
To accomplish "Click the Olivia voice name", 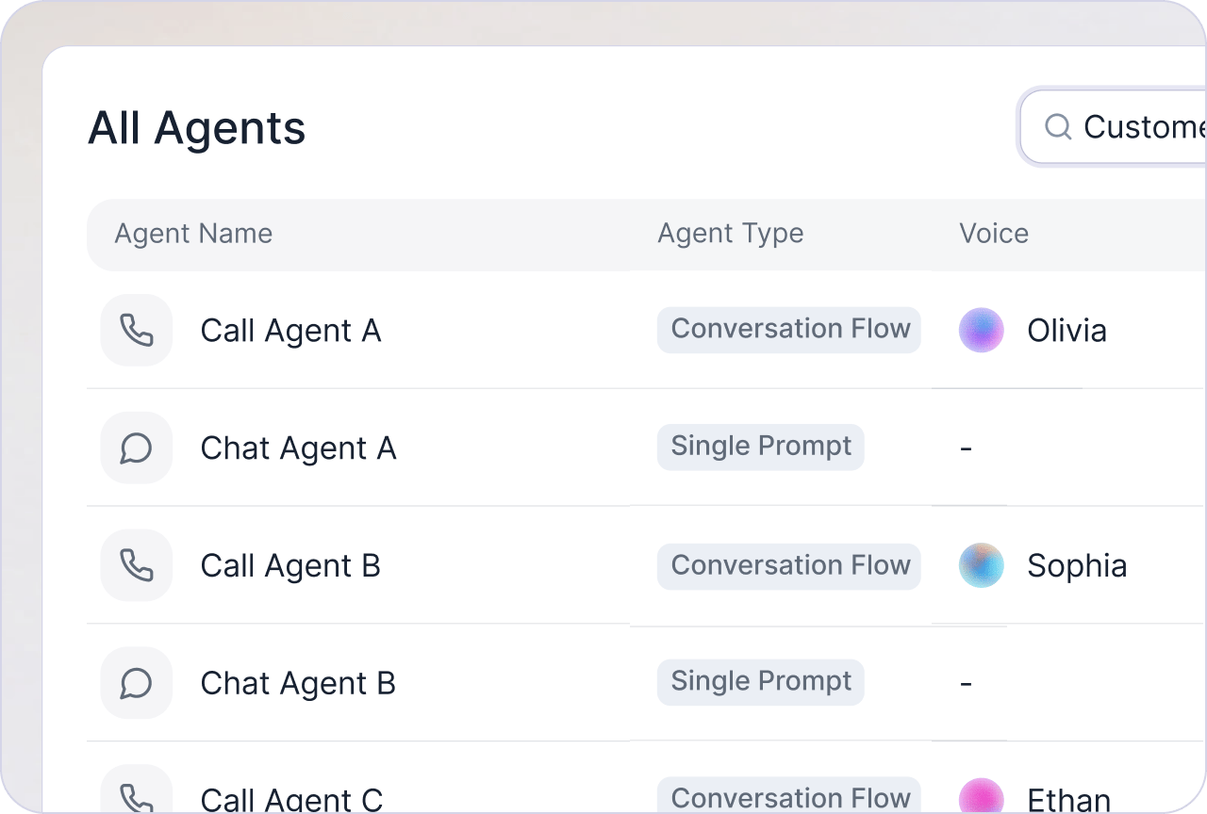I will pos(1066,331).
